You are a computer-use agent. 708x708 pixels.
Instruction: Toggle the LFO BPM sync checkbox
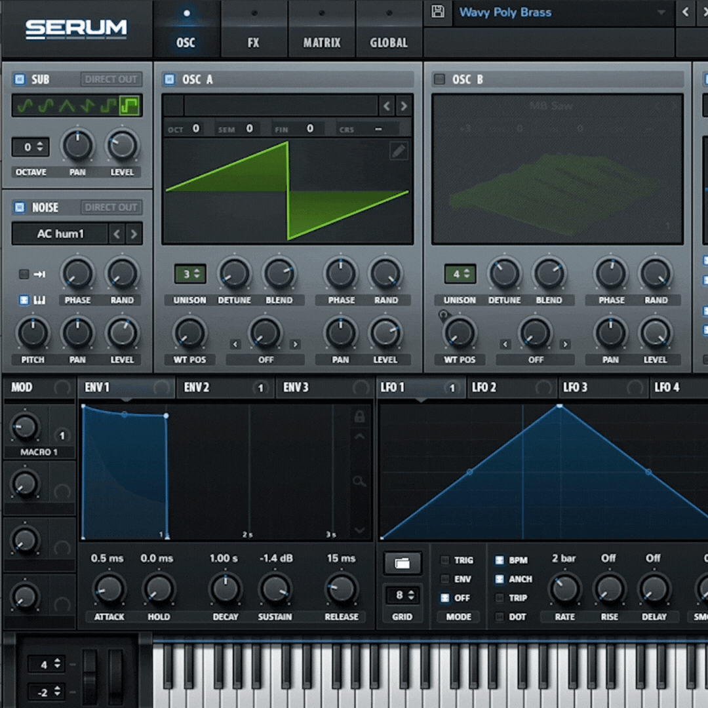[500, 560]
